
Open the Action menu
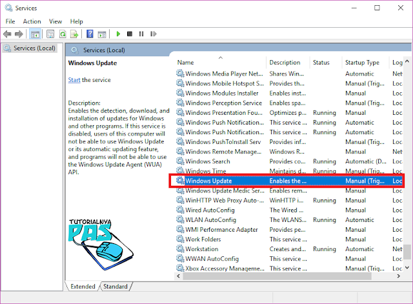point(32,21)
